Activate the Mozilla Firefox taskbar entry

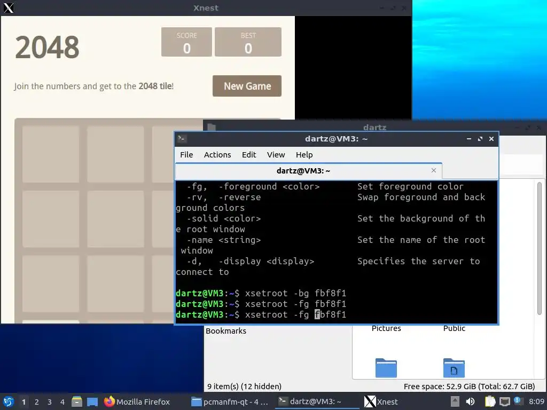137,401
